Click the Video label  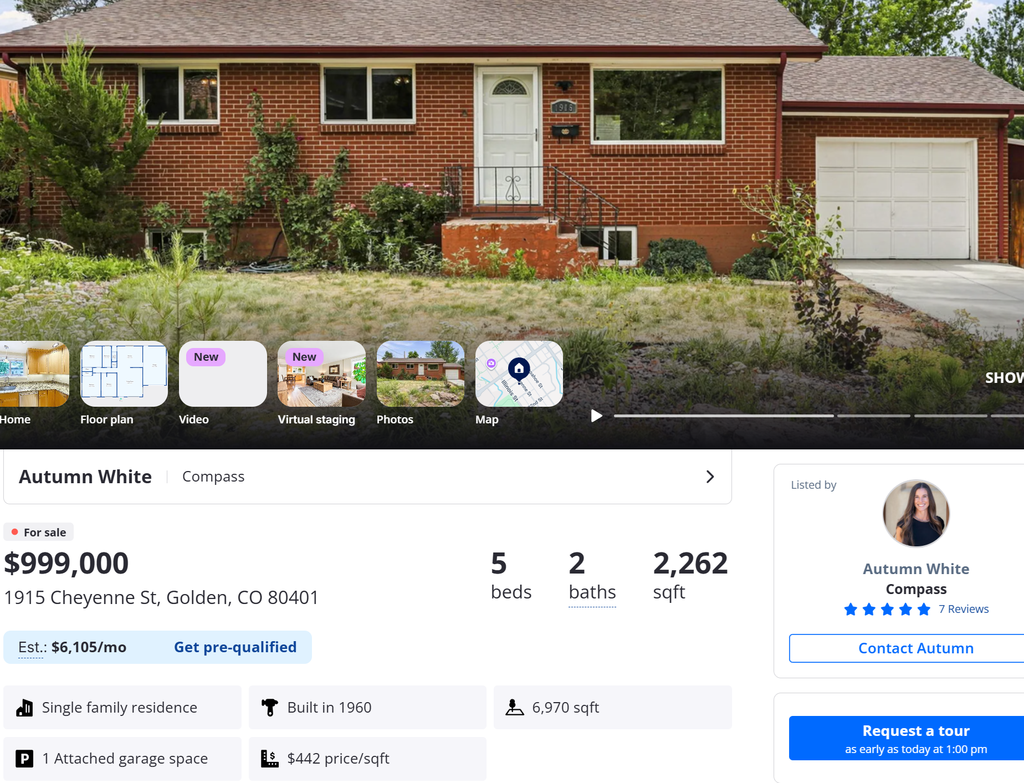click(194, 419)
